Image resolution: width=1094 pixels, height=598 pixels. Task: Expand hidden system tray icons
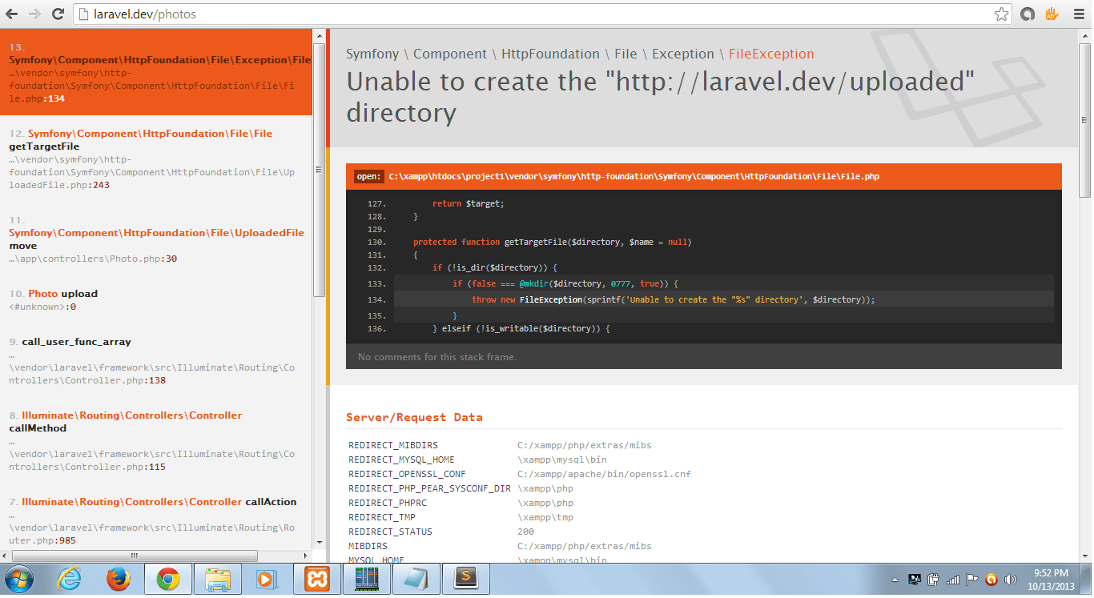point(895,578)
